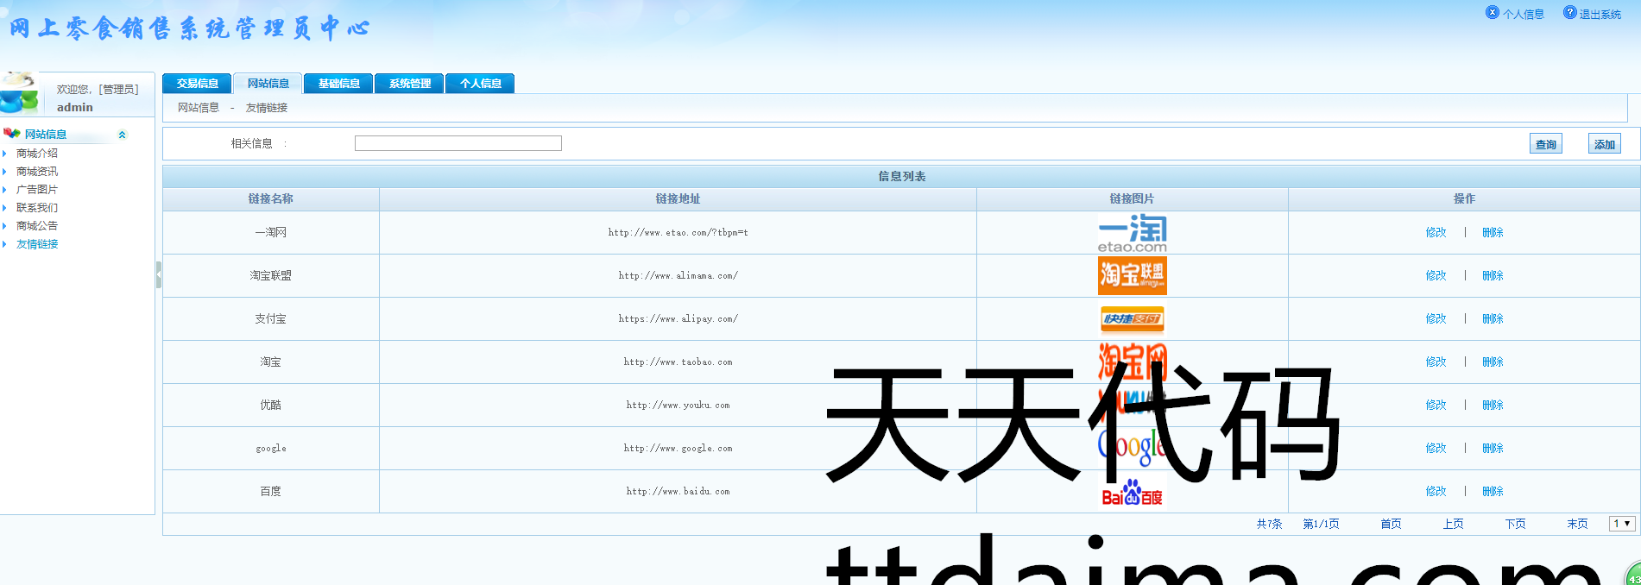Open the 系统管理 tab
1641x585 pixels.
409,84
